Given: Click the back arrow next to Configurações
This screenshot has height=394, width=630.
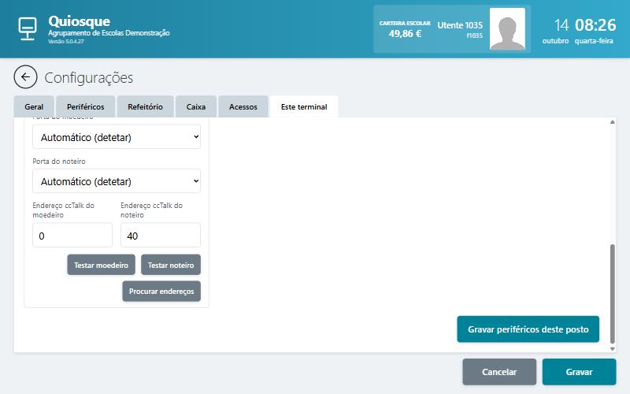Looking at the screenshot, I should click(25, 76).
